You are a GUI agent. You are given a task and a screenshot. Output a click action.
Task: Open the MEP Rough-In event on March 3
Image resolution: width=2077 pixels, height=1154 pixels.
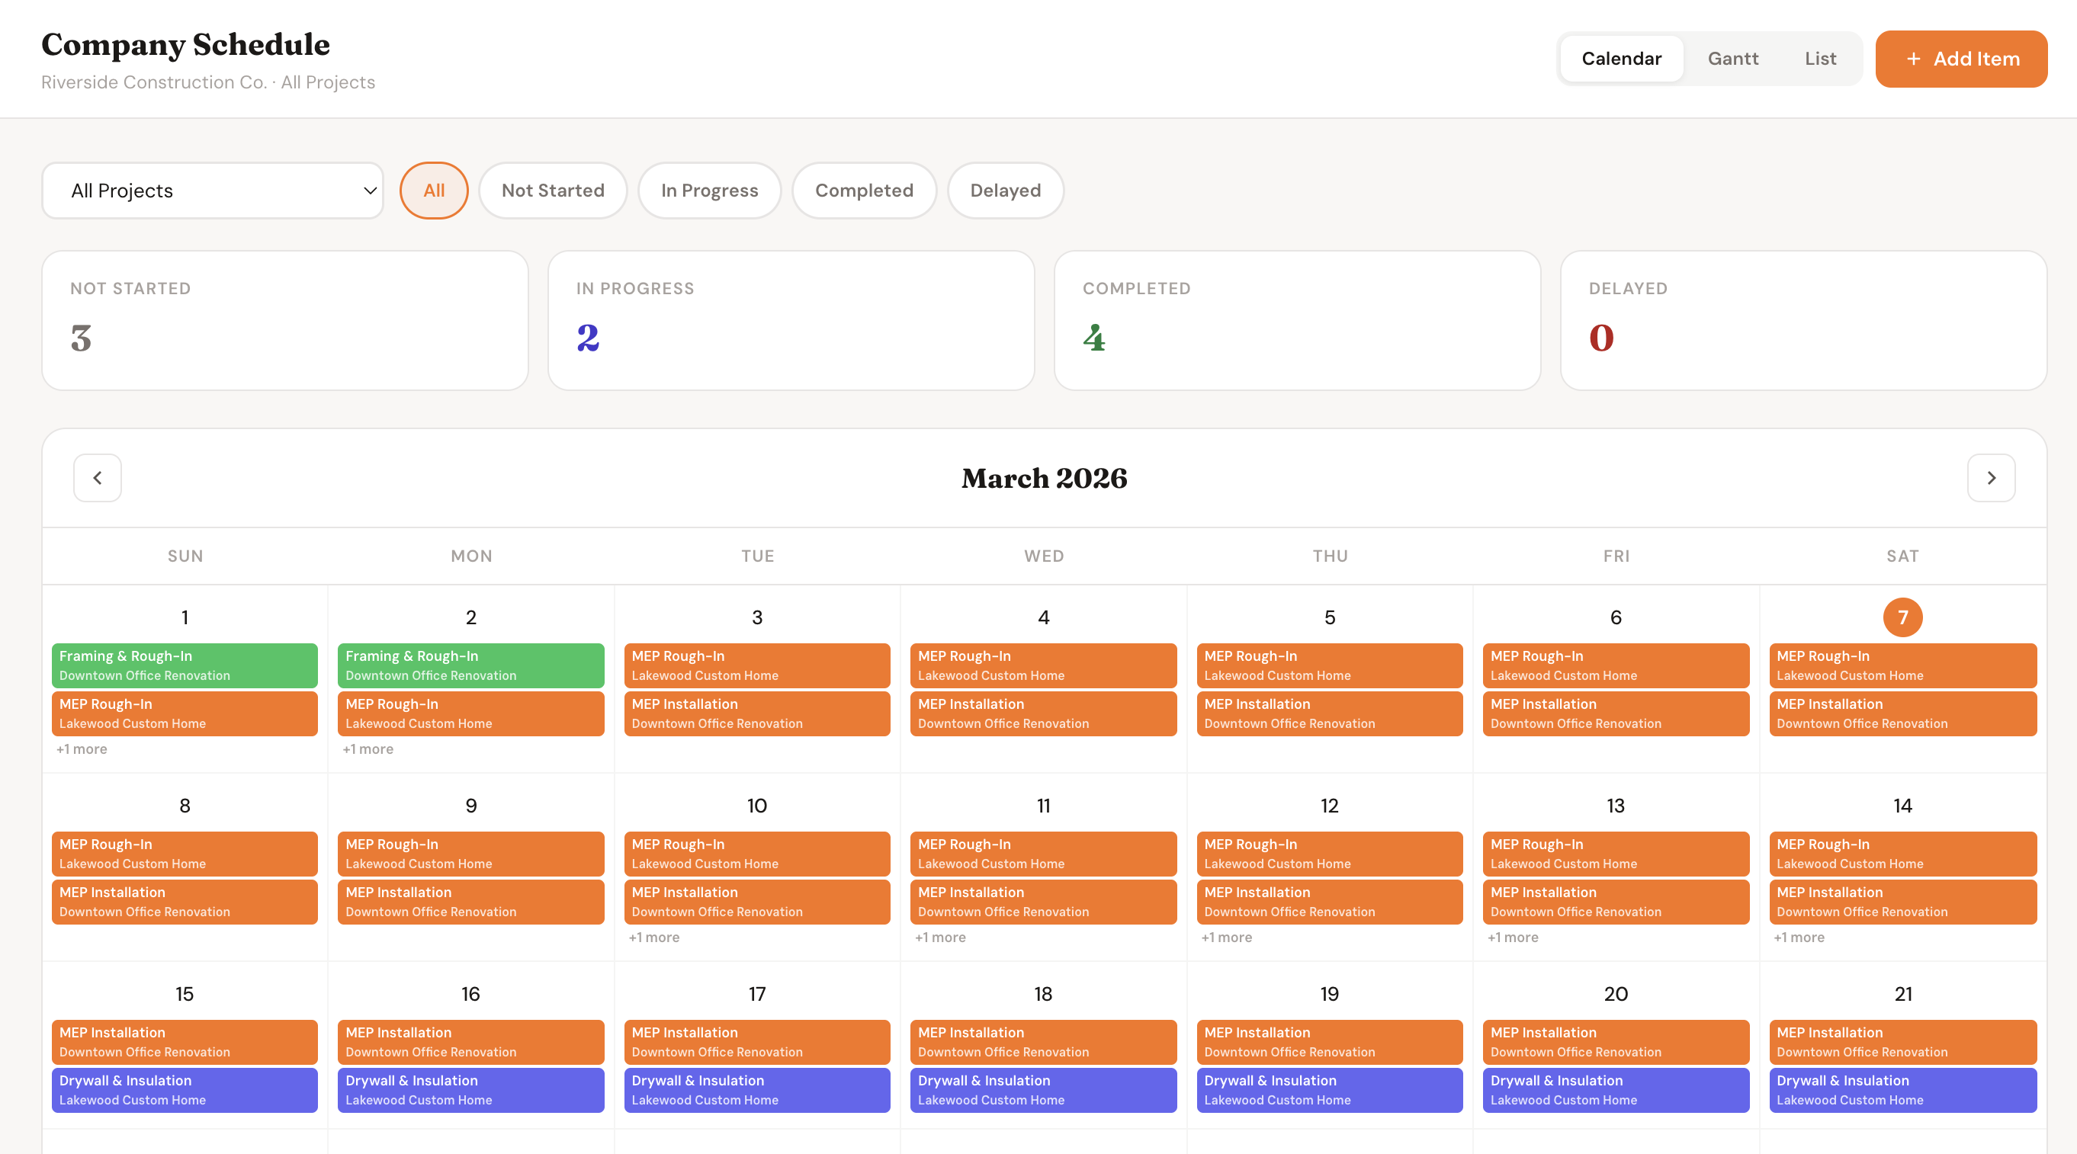(756, 665)
